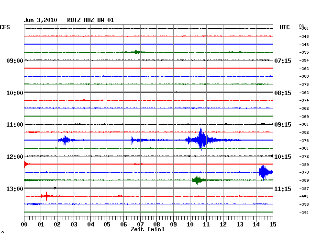Click the blue burst near minute 14 to 15
This screenshot has width=311, height=237.
tap(266, 172)
